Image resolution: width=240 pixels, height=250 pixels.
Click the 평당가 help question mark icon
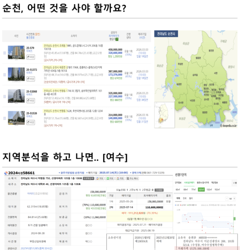[x=117, y=39]
